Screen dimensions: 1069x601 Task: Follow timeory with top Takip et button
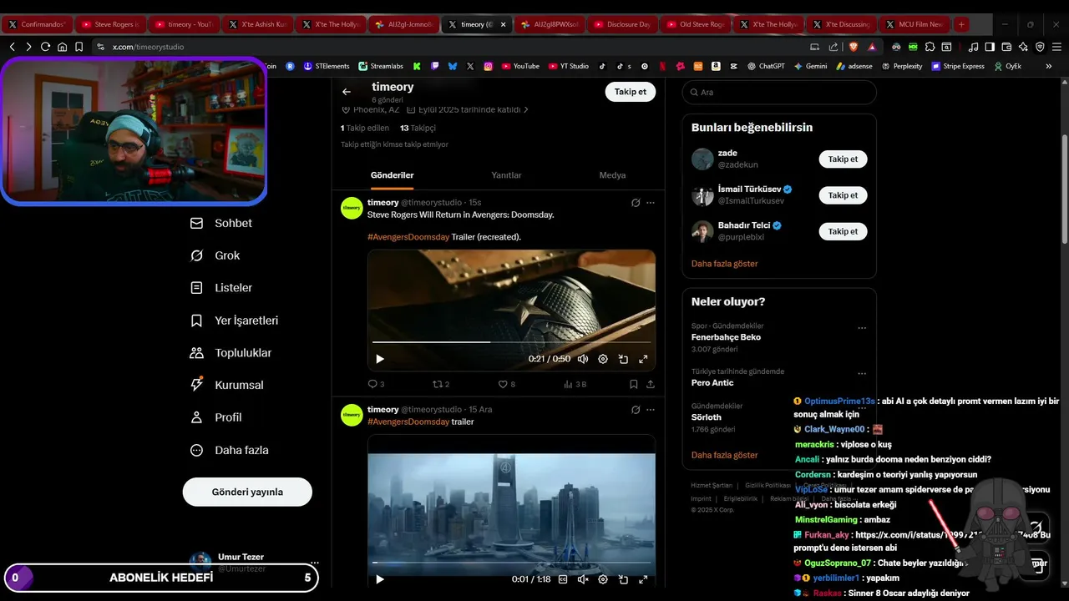point(630,92)
